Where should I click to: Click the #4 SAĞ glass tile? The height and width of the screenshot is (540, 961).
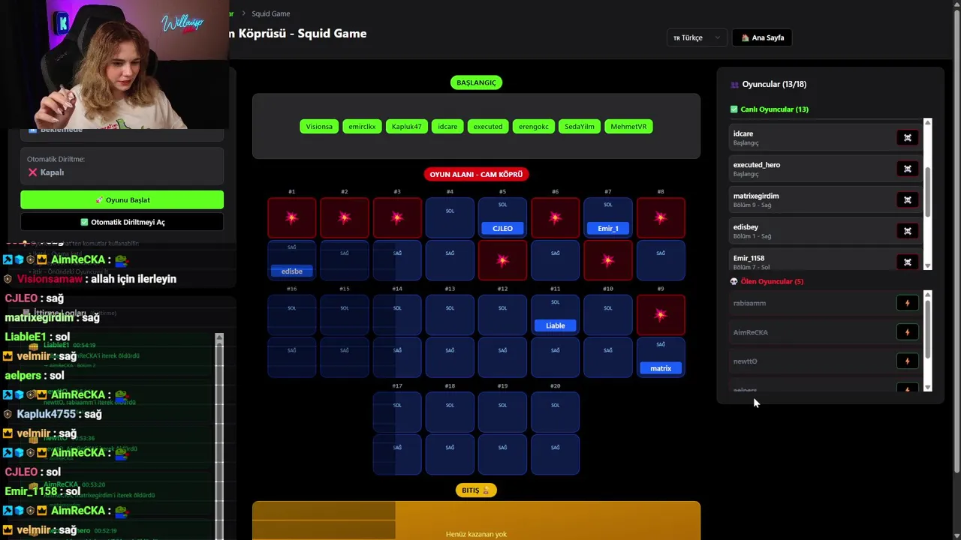click(450, 260)
